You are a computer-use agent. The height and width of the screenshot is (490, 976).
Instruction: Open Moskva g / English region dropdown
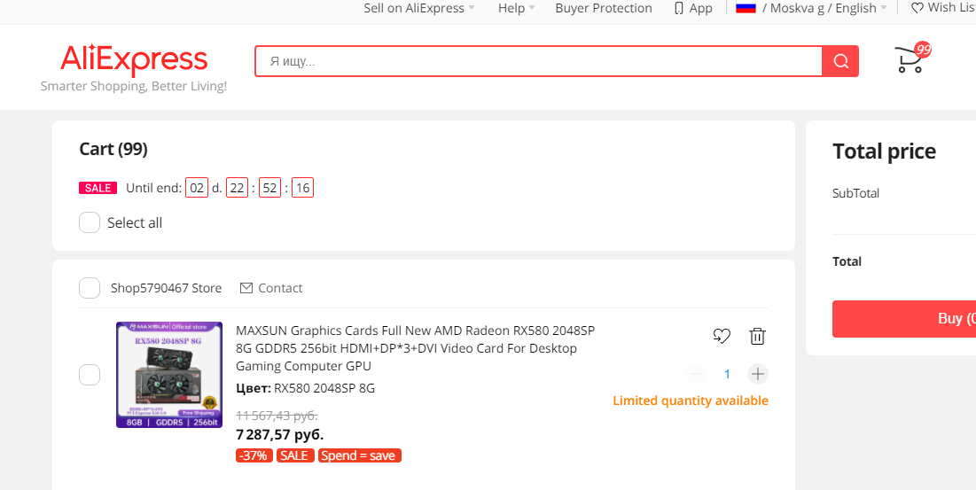point(824,8)
